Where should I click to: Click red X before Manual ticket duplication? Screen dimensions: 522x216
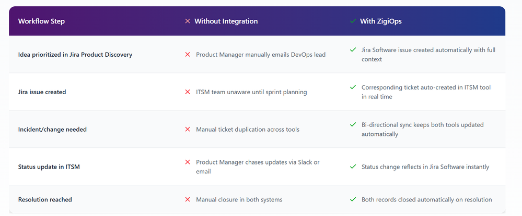point(188,129)
